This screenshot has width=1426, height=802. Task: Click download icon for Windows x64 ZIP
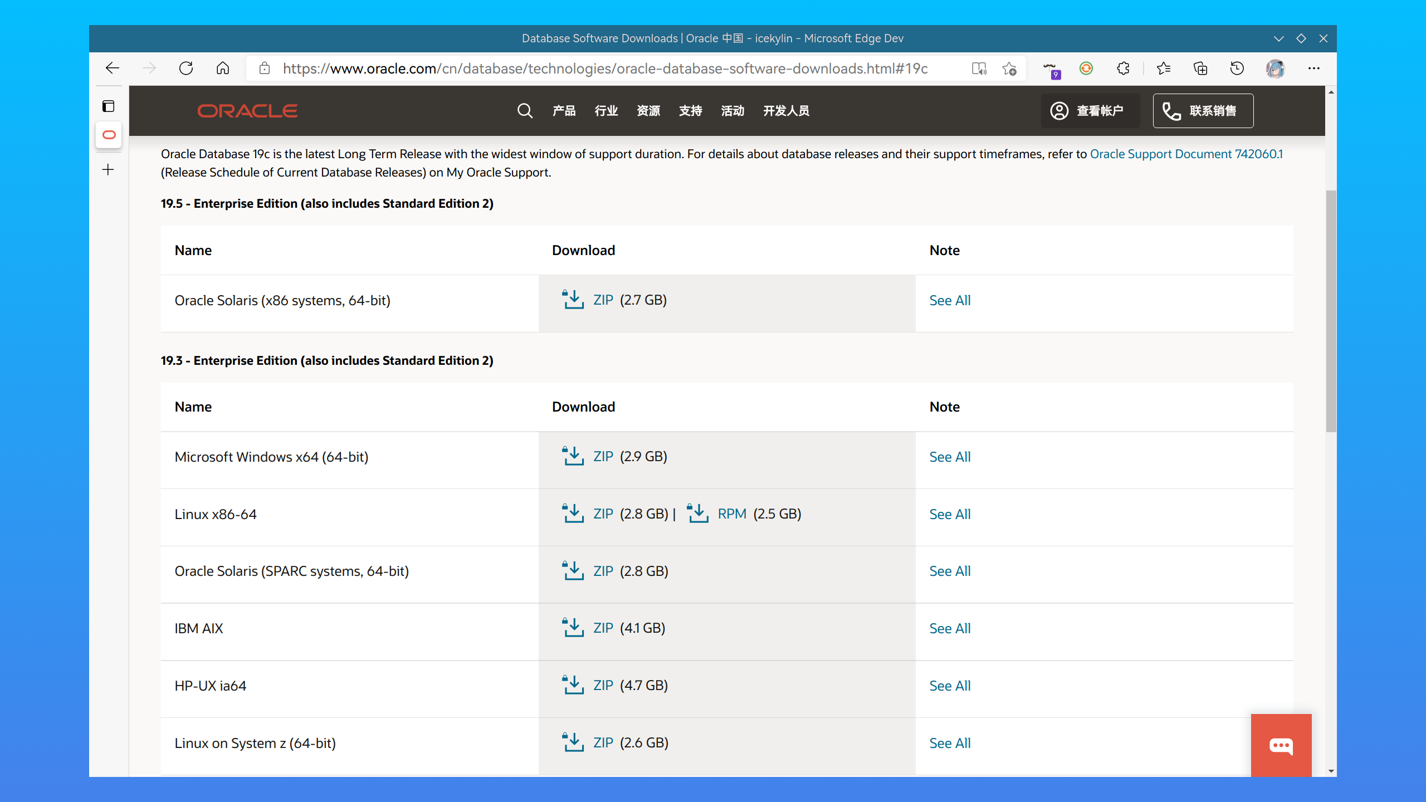tap(573, 456)
